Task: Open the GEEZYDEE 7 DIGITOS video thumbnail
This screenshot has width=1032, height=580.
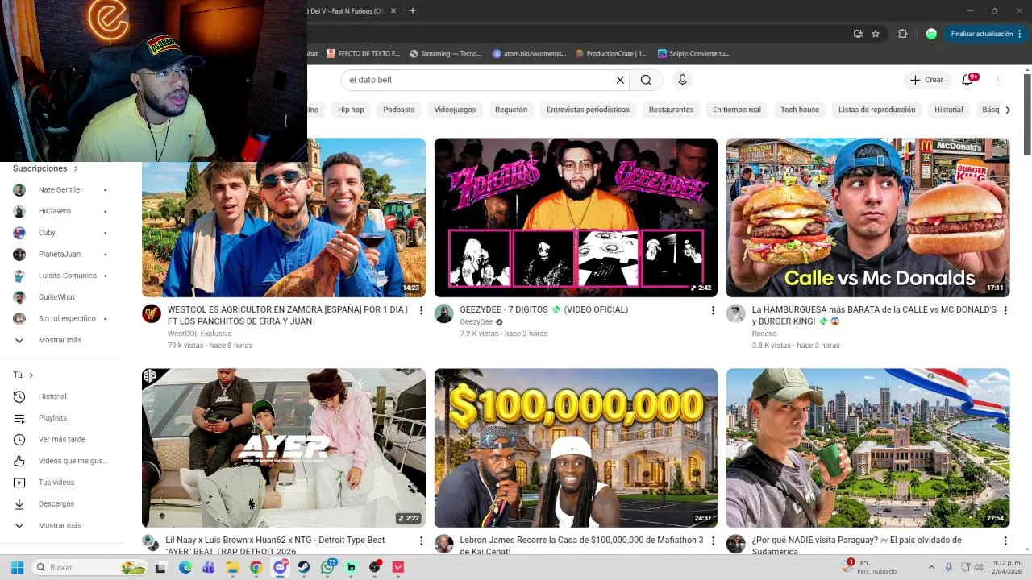Action: [576, 217]
